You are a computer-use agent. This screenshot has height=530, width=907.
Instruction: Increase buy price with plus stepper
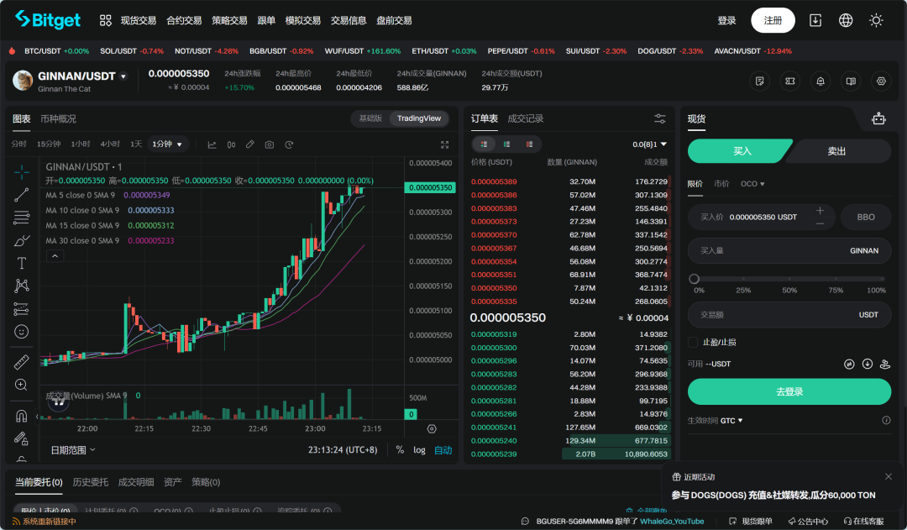(x=820, y=211)
